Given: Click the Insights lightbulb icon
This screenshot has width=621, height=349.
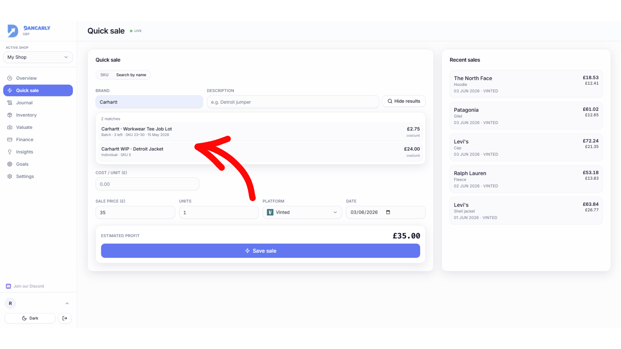Looking at the screenshot, I should click(x=10, y=152).
